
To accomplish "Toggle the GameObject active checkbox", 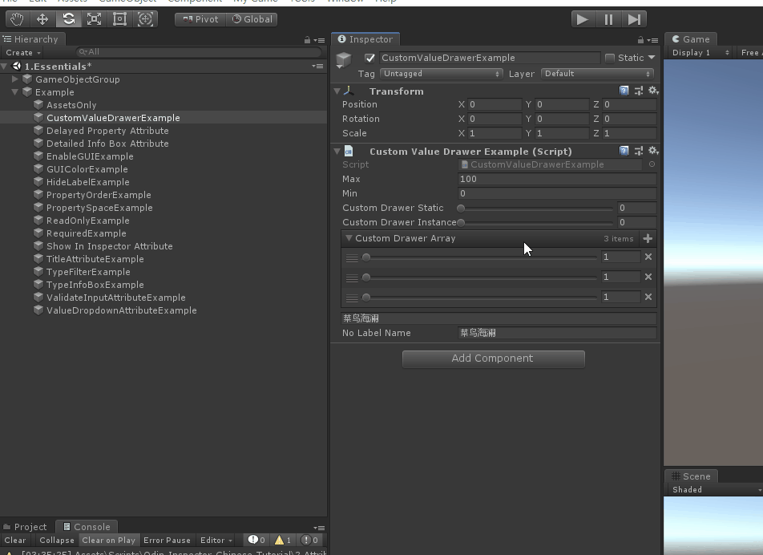I will click(x=369, y=58).
